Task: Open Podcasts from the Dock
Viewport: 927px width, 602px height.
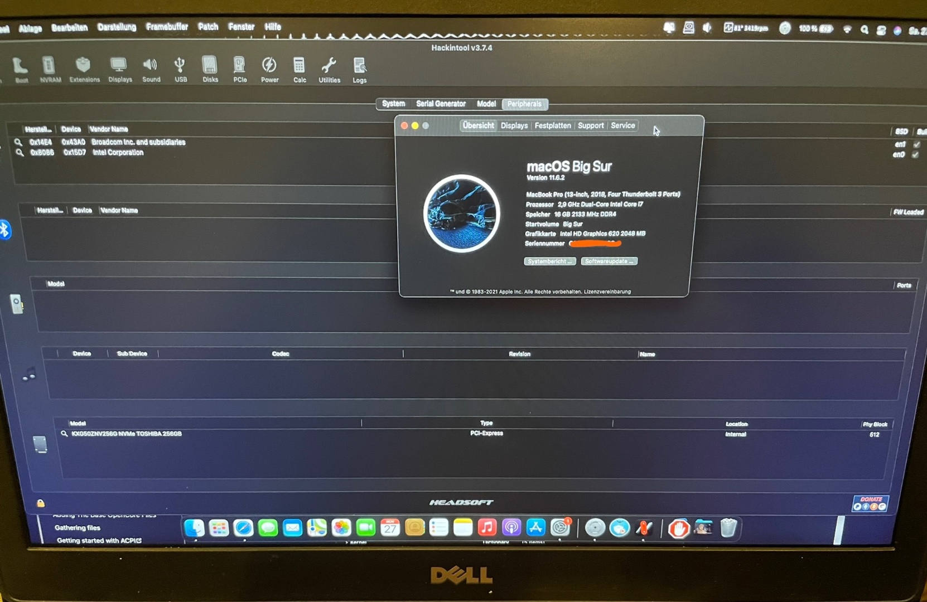Action: point(511,527)
